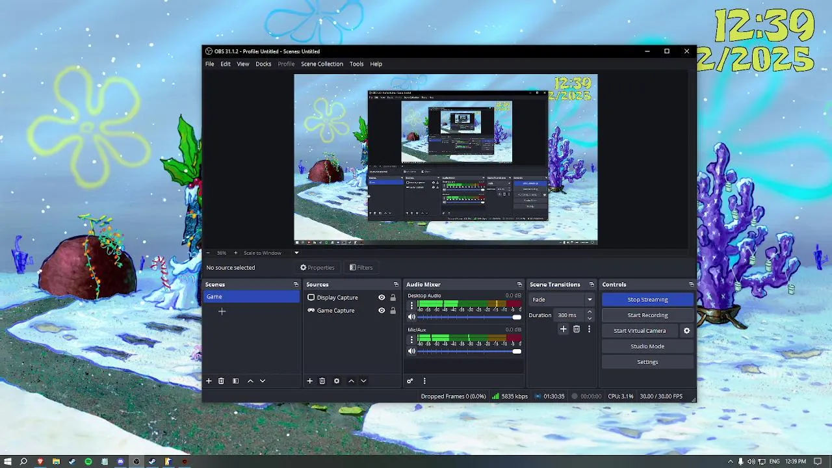Viewport: 832px width, 468px height.
Task: Open Windows Start menu
Action: 8,461
